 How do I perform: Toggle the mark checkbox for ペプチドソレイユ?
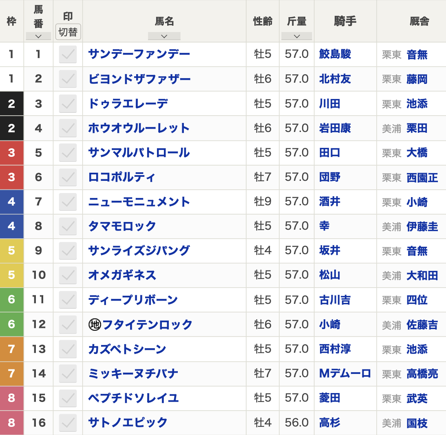tap(68, 398)
